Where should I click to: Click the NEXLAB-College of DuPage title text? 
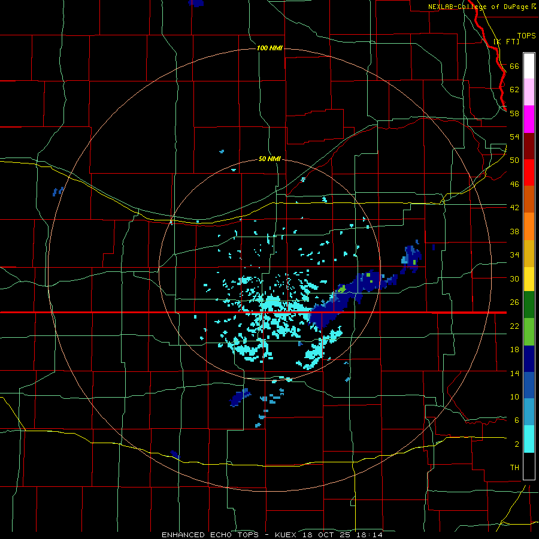pos(478,7)
